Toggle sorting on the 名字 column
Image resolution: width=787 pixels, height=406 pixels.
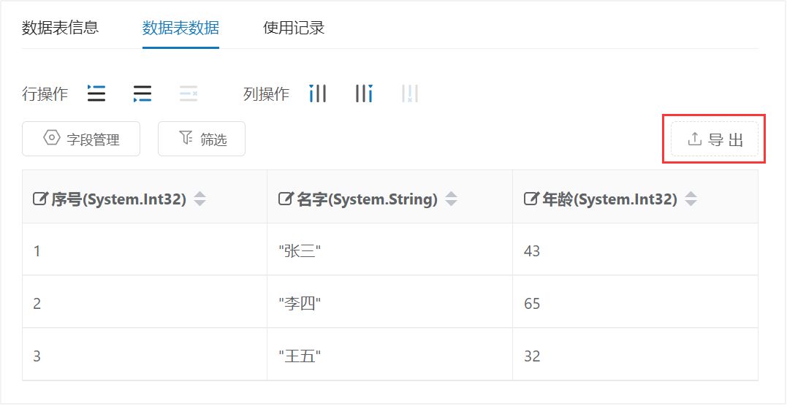click(451, 199)
